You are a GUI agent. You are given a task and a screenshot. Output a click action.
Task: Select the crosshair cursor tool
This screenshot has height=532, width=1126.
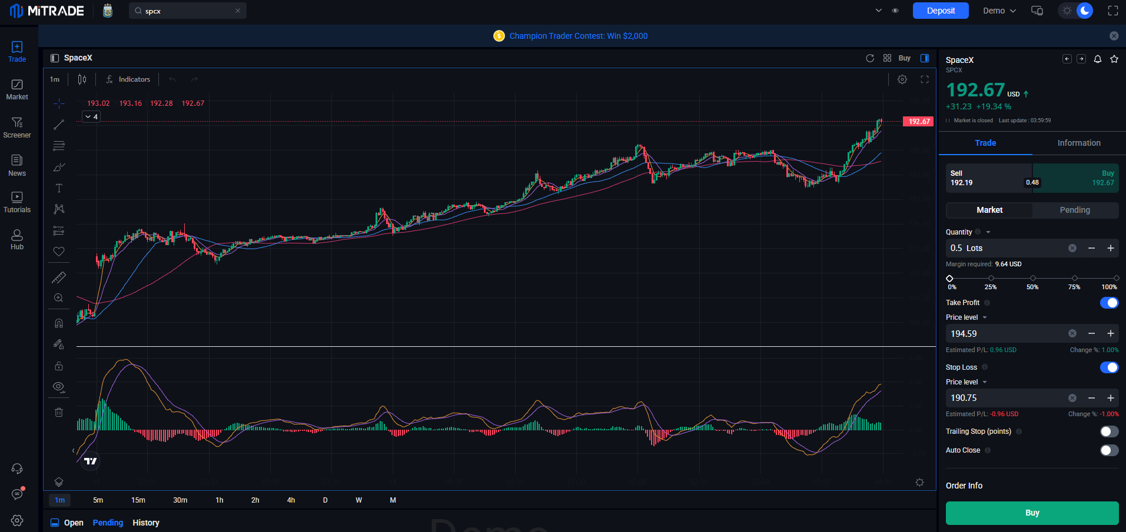pyautogui.click(x=59, y=104)
